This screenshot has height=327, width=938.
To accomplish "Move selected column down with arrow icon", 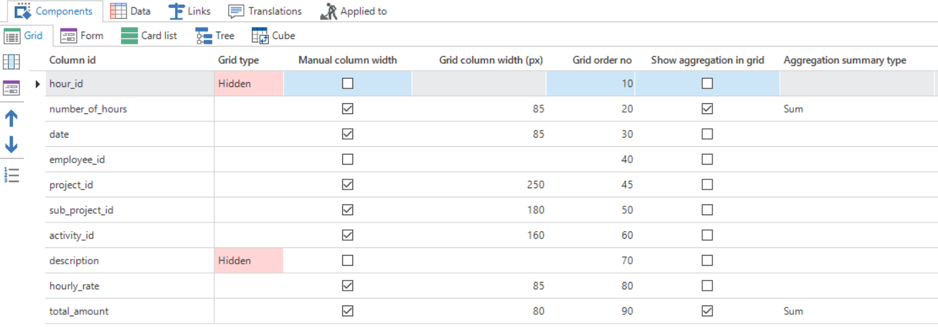I will (x=11, y=144).
